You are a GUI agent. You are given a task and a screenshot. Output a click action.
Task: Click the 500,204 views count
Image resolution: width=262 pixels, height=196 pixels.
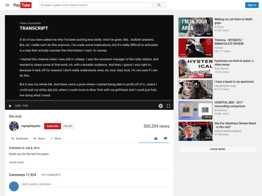[157, 126]
